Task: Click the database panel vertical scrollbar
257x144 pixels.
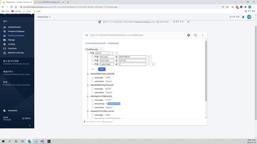Action: [206, 71]
